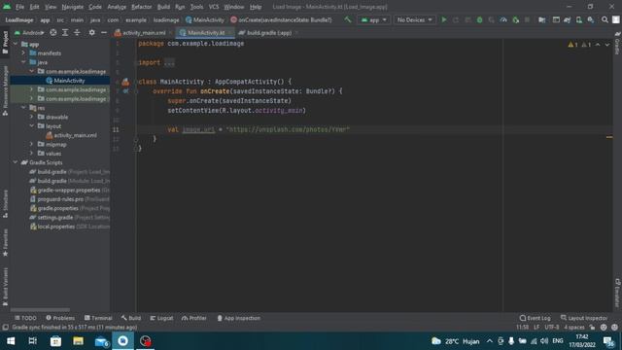Open the Profiler tool window
Screen dimensions: 622x350
point(194,318)
